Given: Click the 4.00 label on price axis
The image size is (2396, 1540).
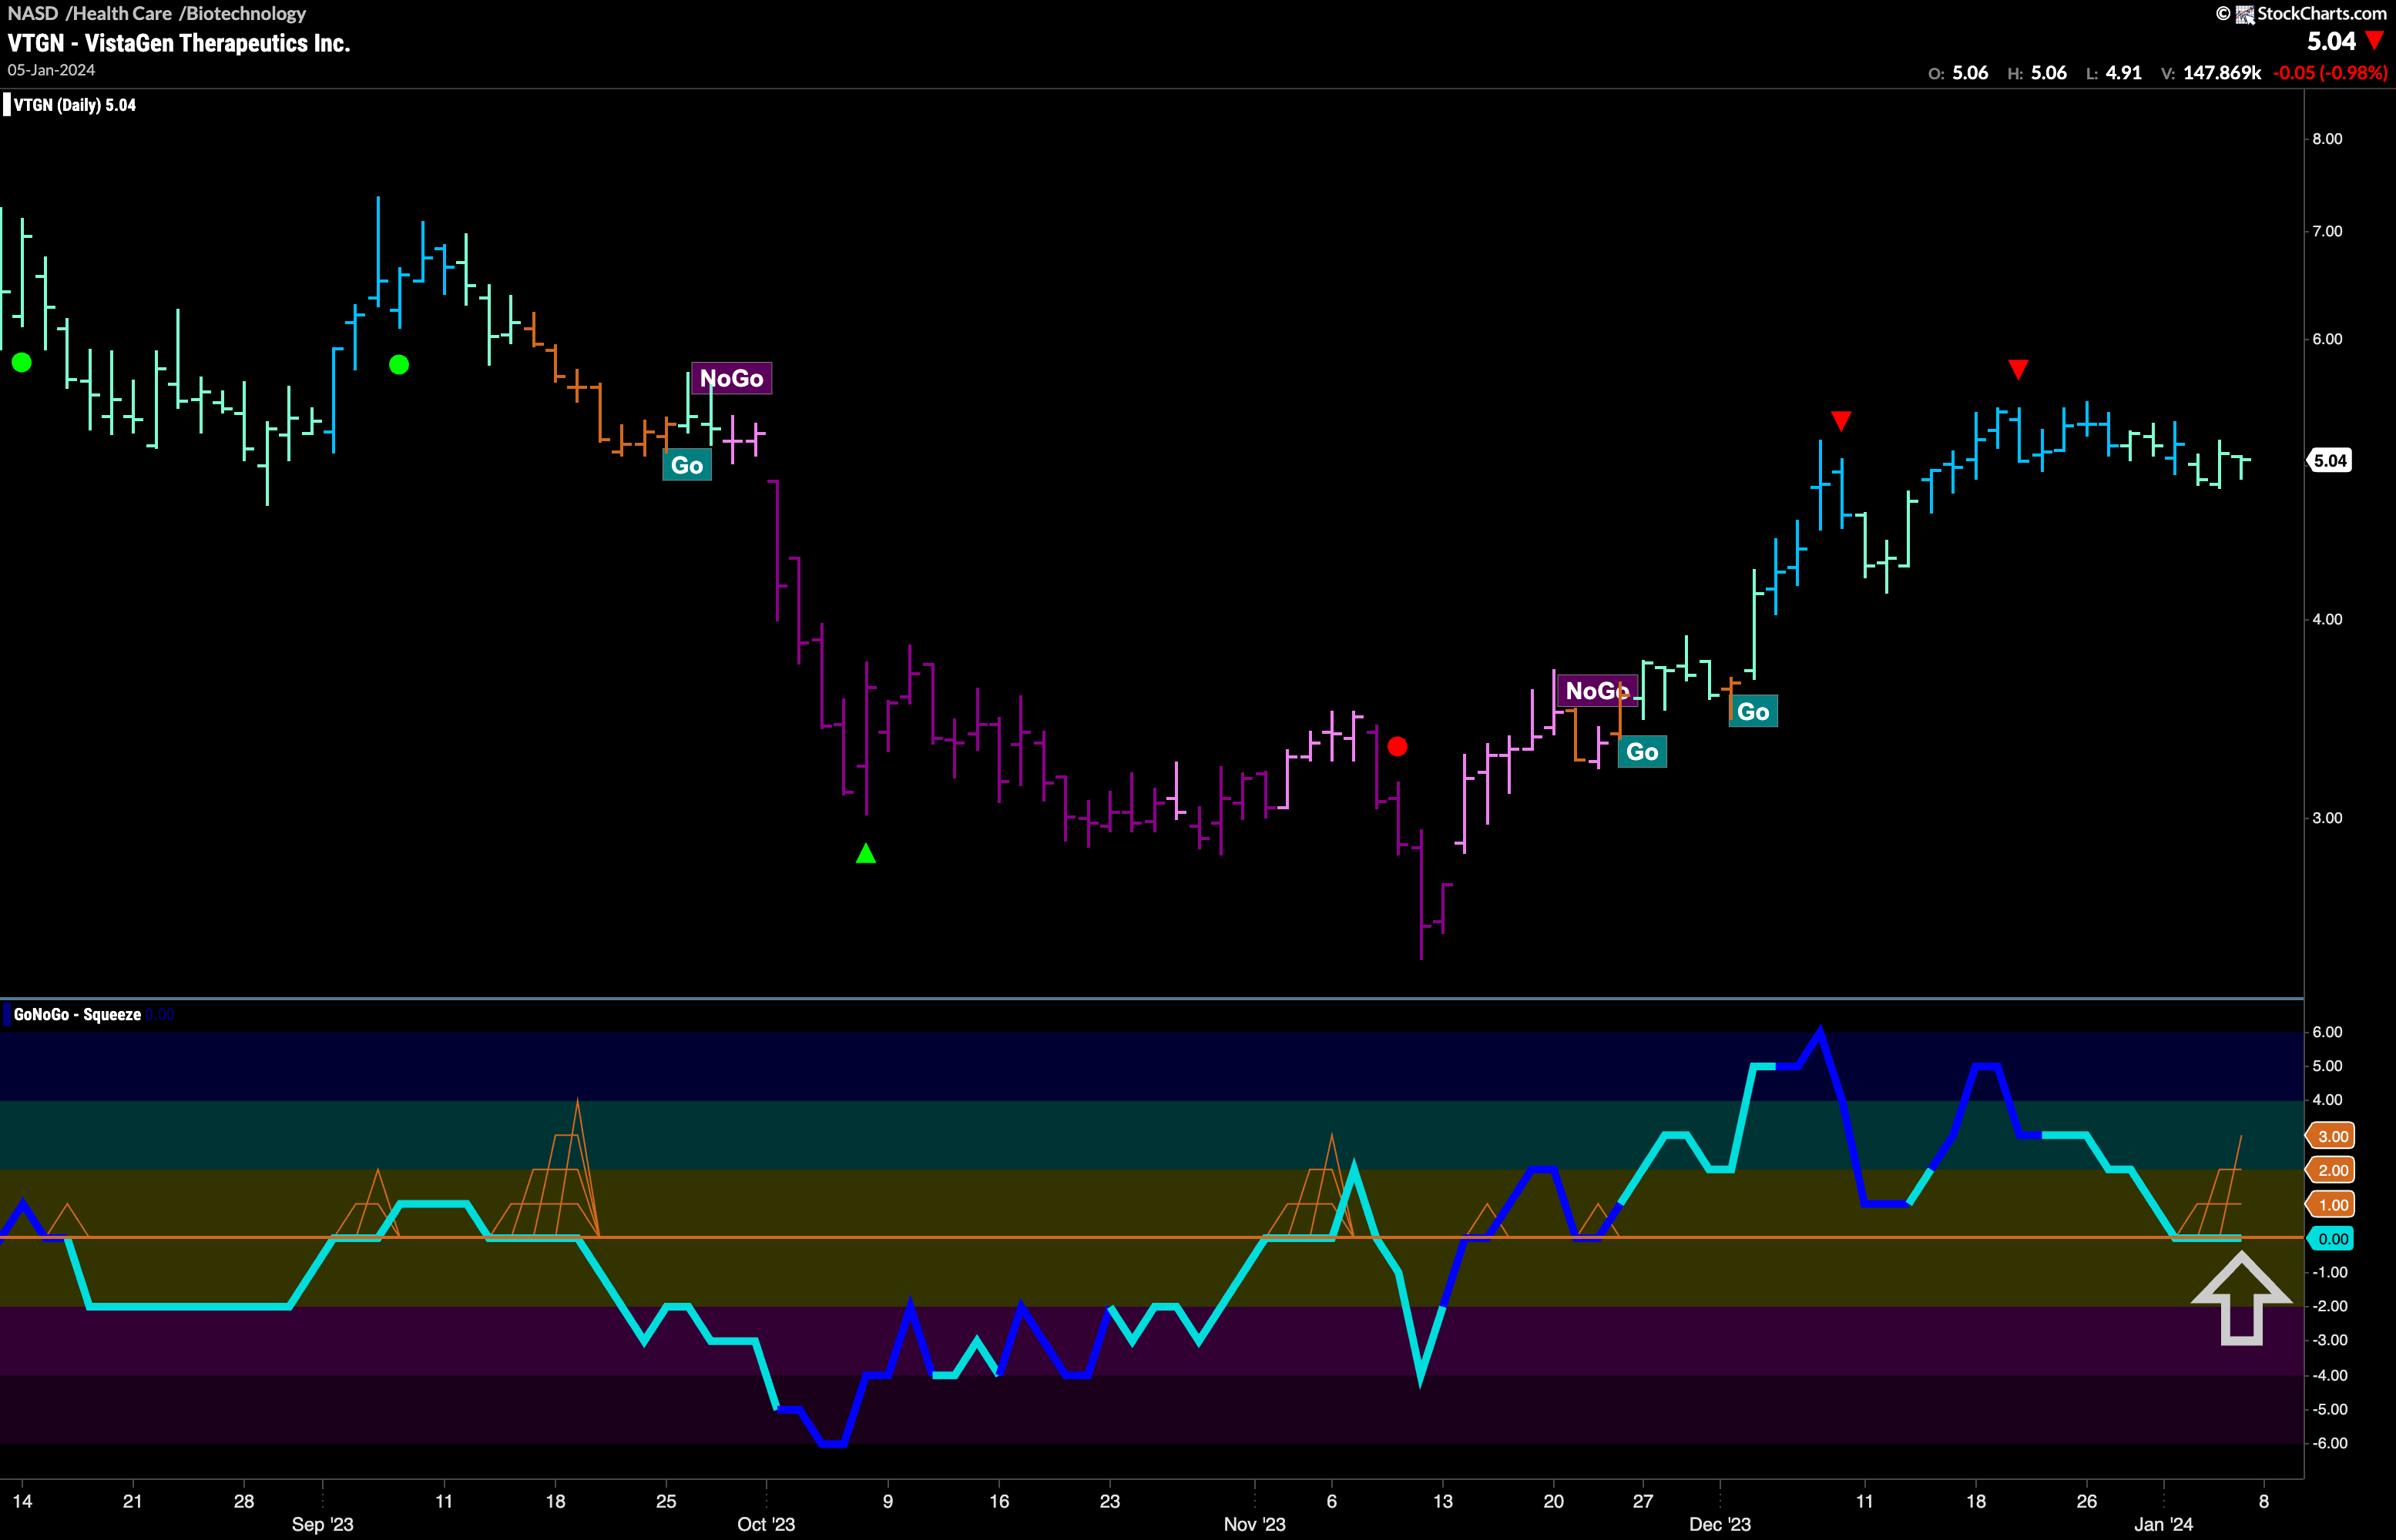Looking at the screenshot, I should [x=2327, y=619].
